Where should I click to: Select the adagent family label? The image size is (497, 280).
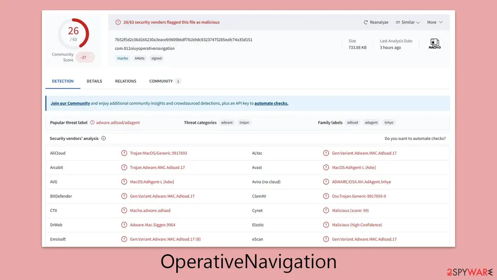371,122
